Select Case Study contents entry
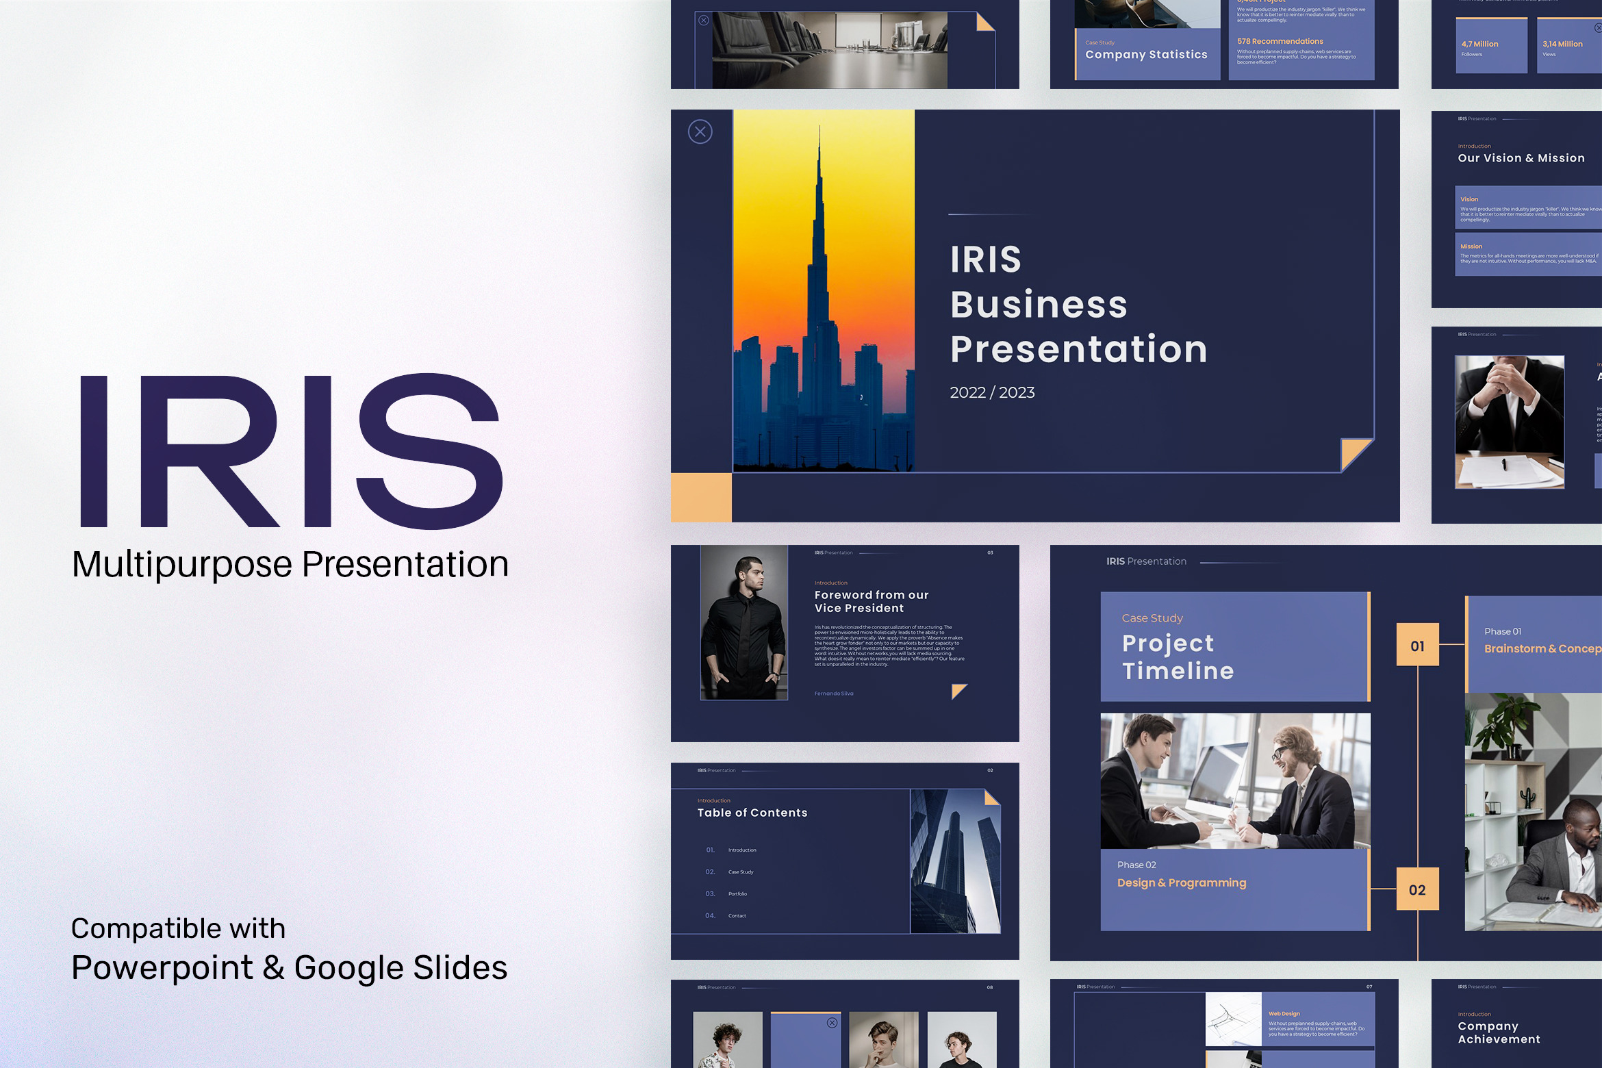The height and width of the screenshot is (1068, 1602). 741,872
